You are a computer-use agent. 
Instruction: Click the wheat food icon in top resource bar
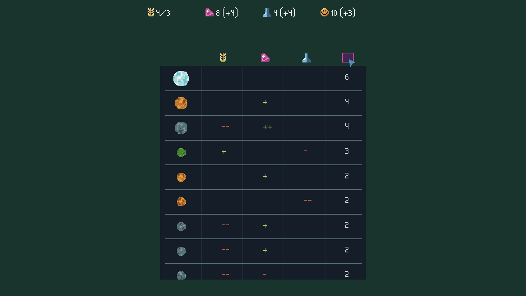pyautogui.click(x=151, y=13)
